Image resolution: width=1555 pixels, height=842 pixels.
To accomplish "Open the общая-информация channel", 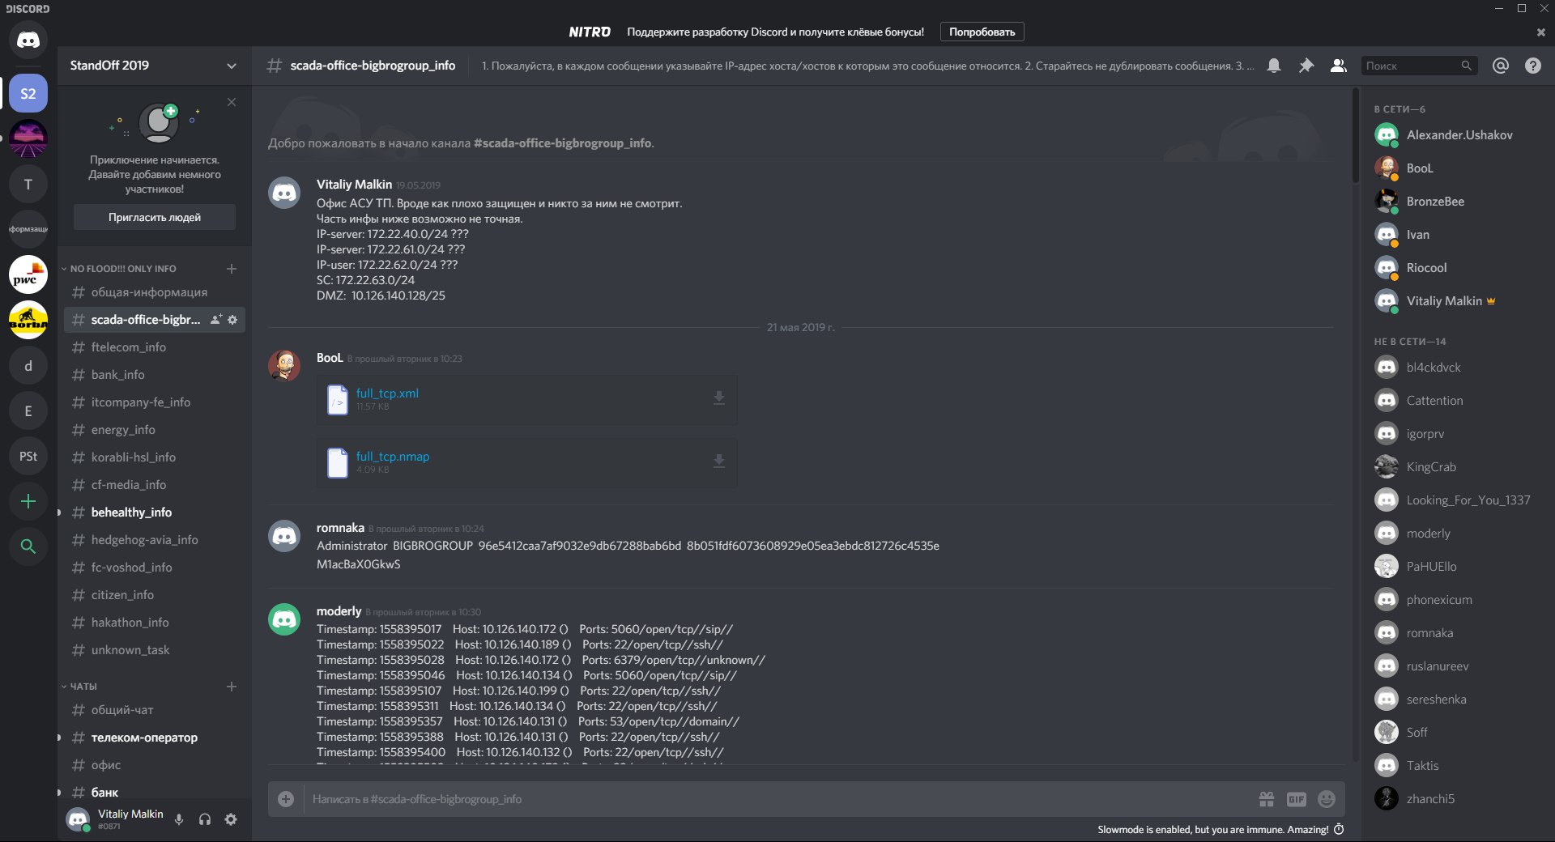I will pyautogui.click(x=154, y=292).
